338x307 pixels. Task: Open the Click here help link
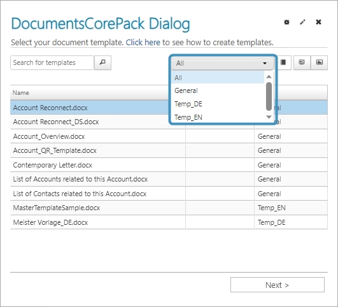coord(143,43)
